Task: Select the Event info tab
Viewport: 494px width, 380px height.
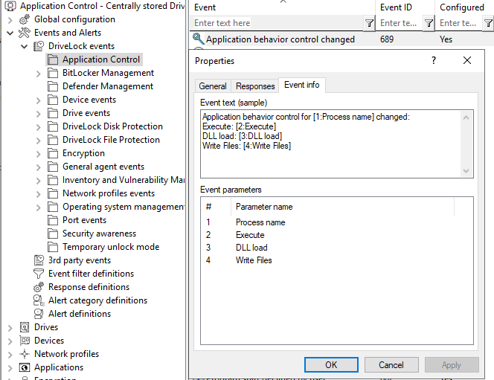Action: [302, 85]
